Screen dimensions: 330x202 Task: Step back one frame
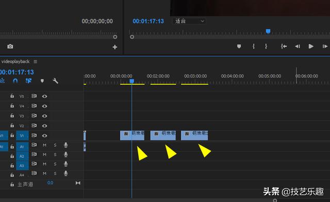(297, 46)
